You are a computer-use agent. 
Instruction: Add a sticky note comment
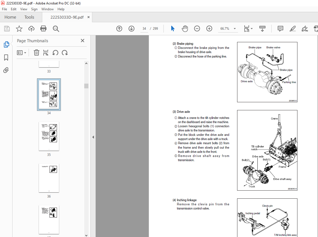[x=280, y=29]
